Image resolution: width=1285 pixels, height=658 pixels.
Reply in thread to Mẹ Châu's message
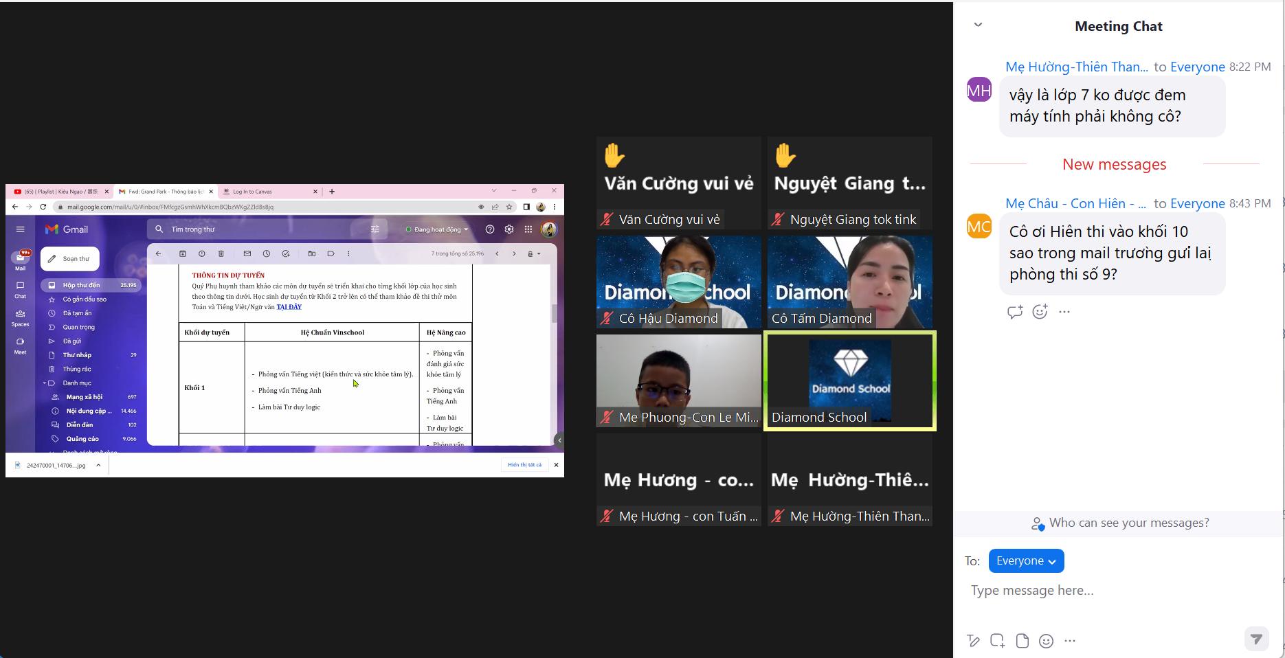click(1014, 312)
